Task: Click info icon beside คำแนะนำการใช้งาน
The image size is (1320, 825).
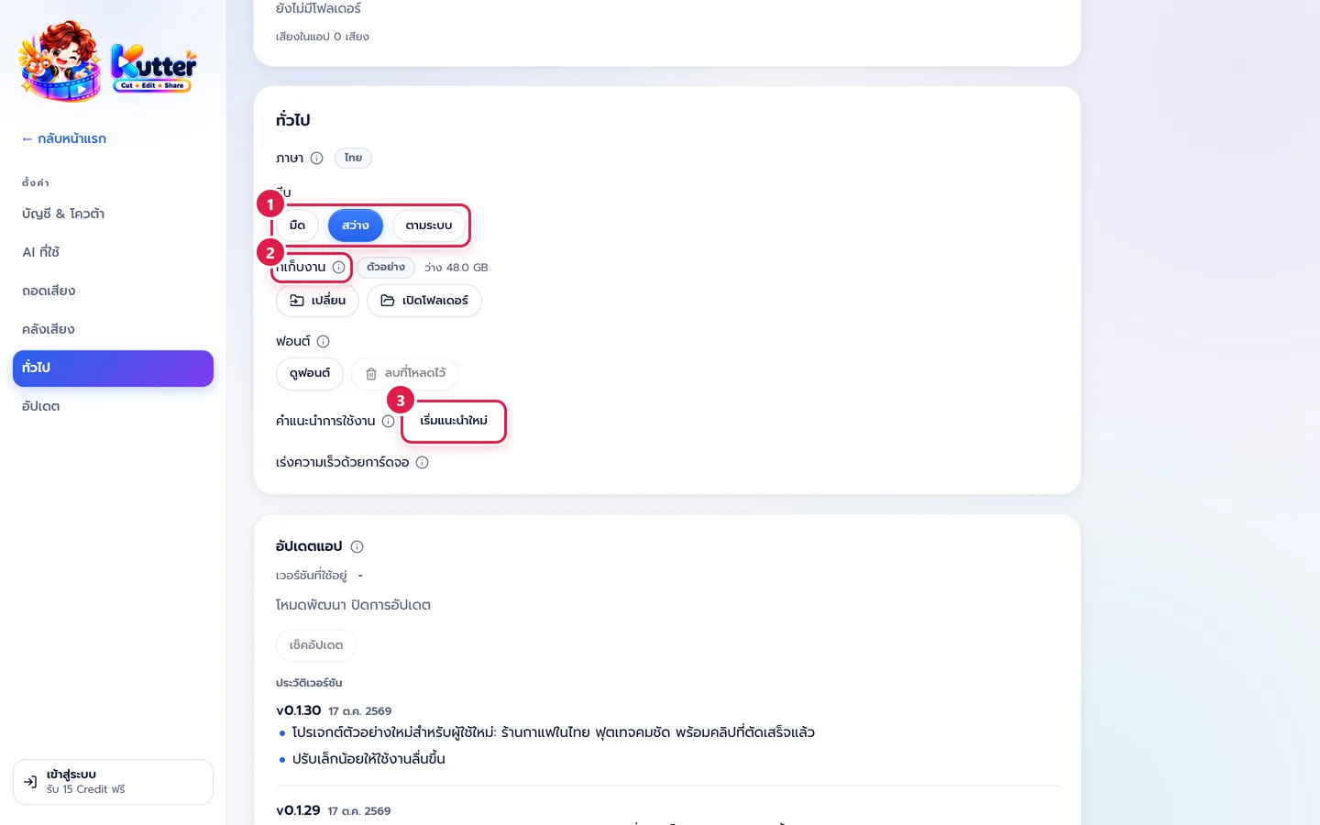Action: (x=388, y=421)
